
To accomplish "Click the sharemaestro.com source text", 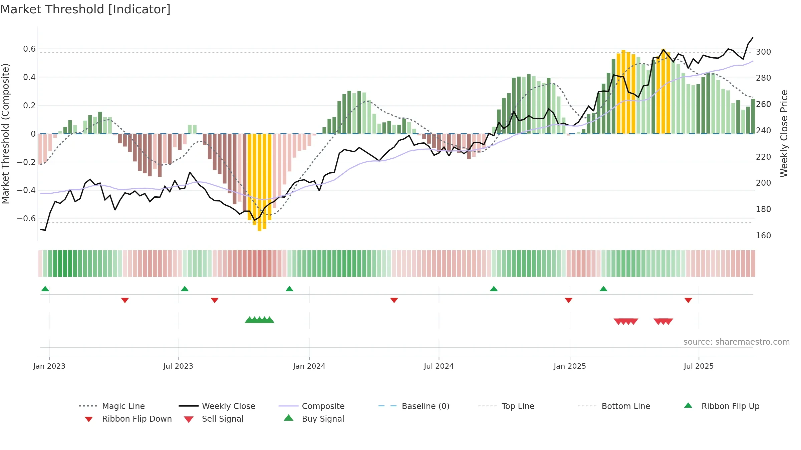I will (737, 342).
